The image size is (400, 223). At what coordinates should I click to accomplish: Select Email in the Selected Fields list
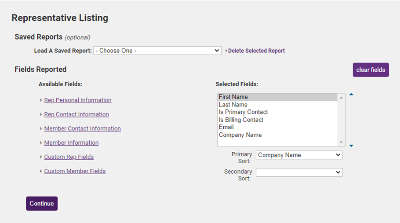point(226,127)
